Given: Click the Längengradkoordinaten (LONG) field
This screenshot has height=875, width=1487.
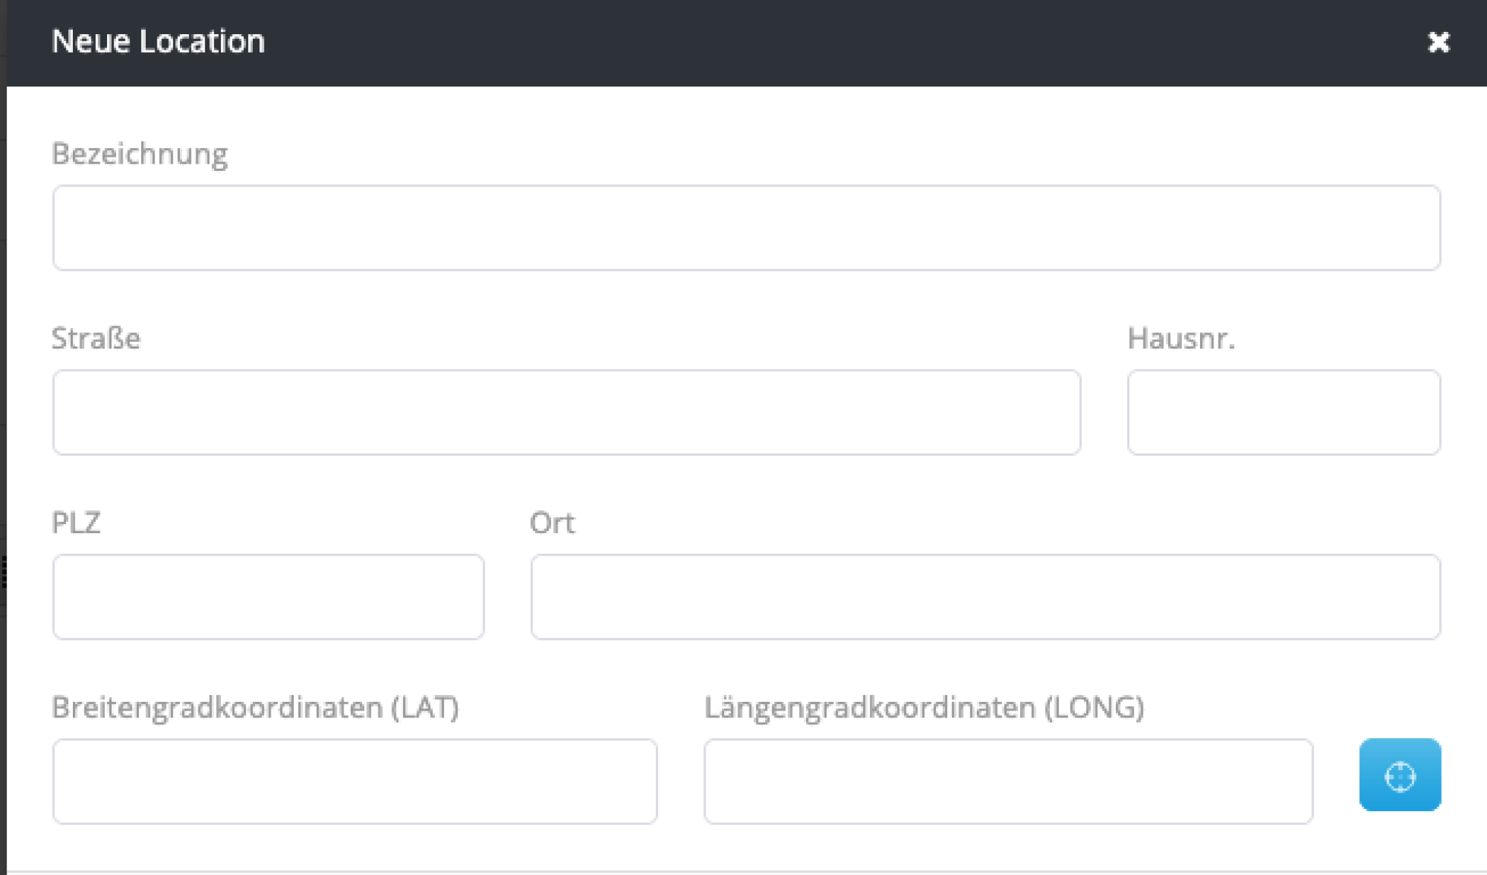Looking at the screenshot, I should point(1009,781).
